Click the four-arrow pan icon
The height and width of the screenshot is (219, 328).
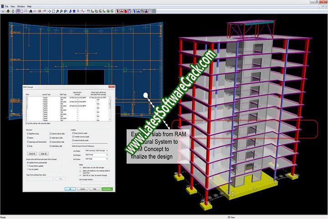pyautogui.click(x=49, y=11)
